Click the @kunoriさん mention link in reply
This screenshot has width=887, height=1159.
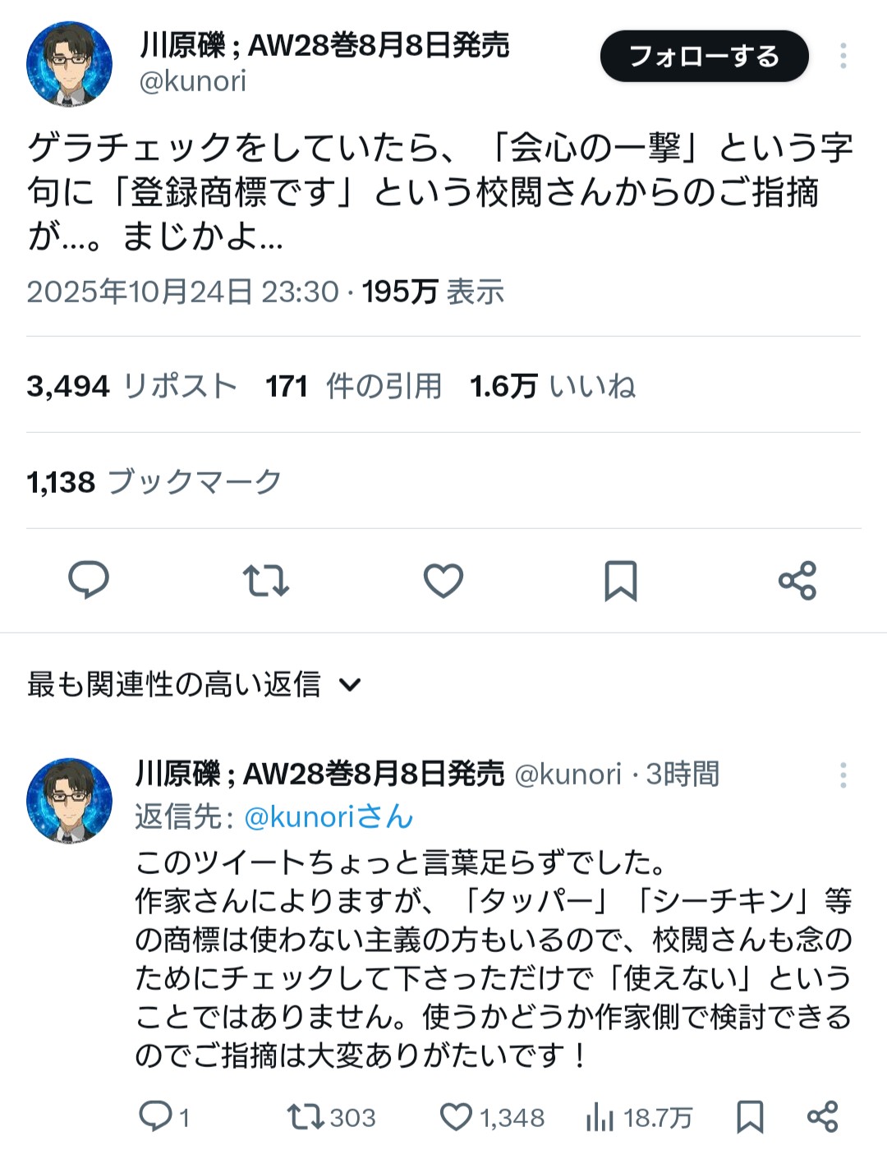(x=329, y=817)
